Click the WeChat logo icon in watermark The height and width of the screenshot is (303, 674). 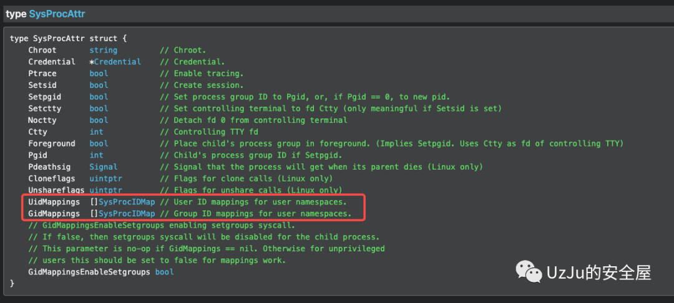(x=529, y=272)
